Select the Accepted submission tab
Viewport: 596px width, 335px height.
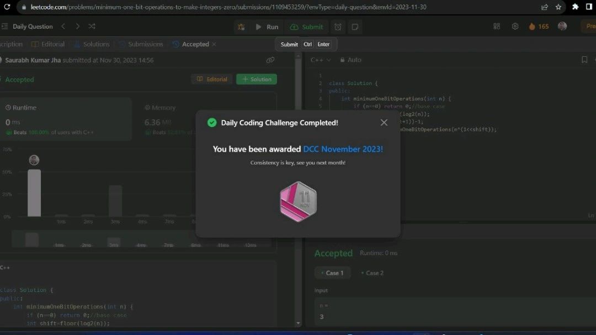point(191,44)
